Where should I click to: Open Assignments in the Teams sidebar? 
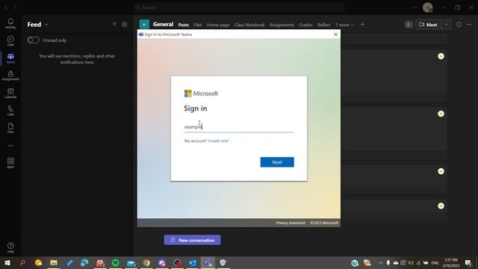(x=10, y=75)
